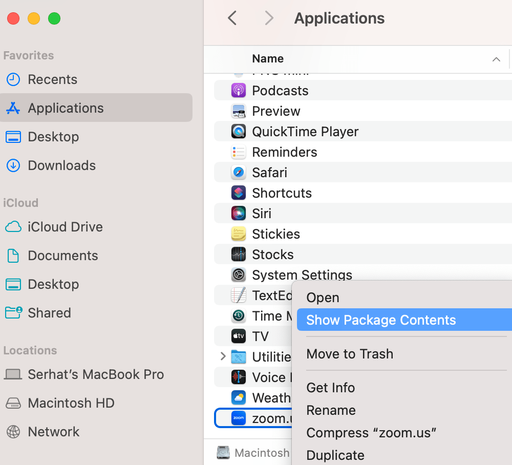Click the Recents clock icon in sidebar

click(x=13, y=79)
